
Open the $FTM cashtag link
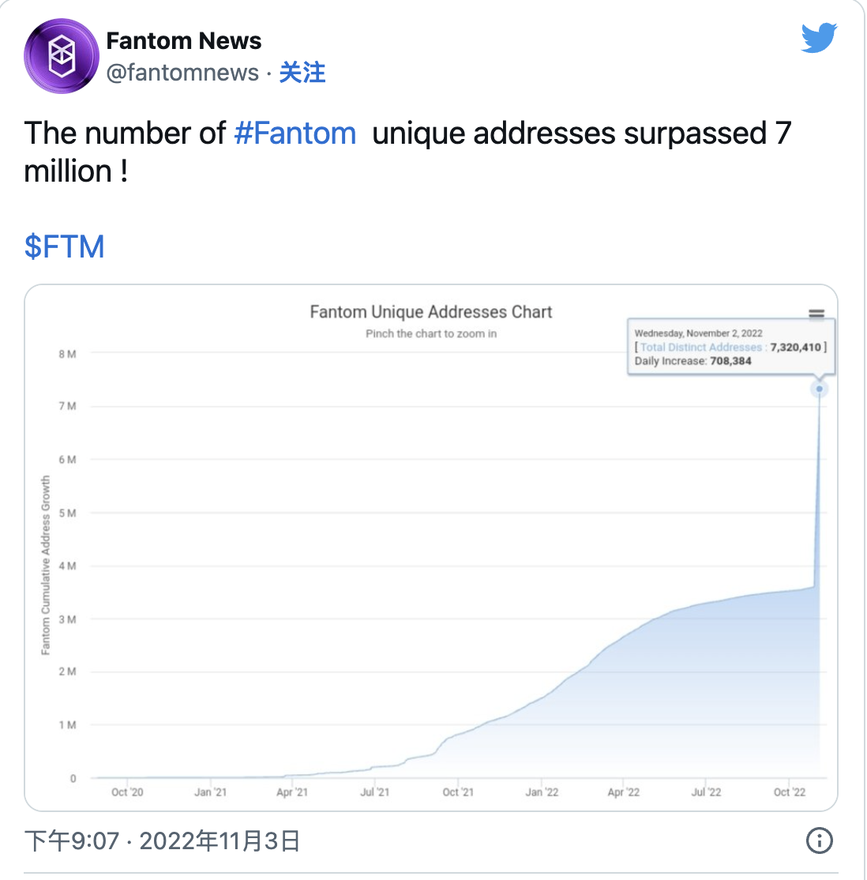64,246
